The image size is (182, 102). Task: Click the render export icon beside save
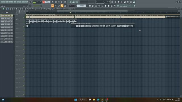coord(128,2)
